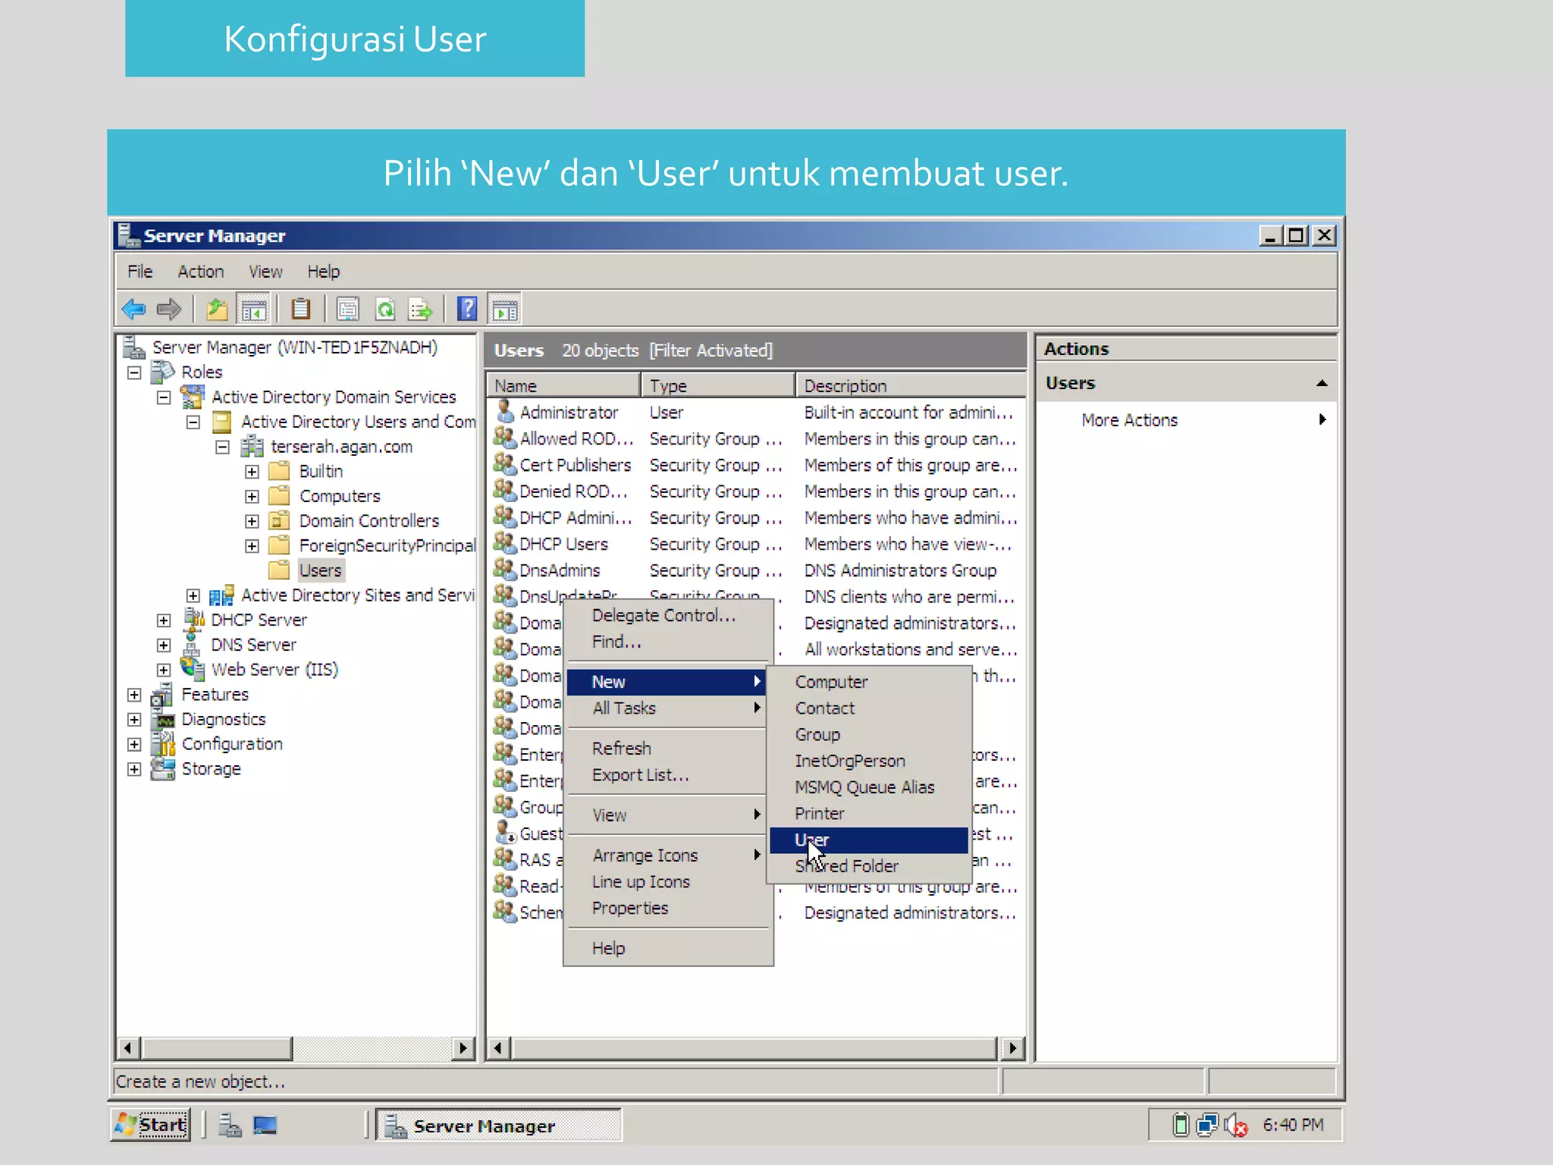Choose Computer from the New submenu

[869, 682]
